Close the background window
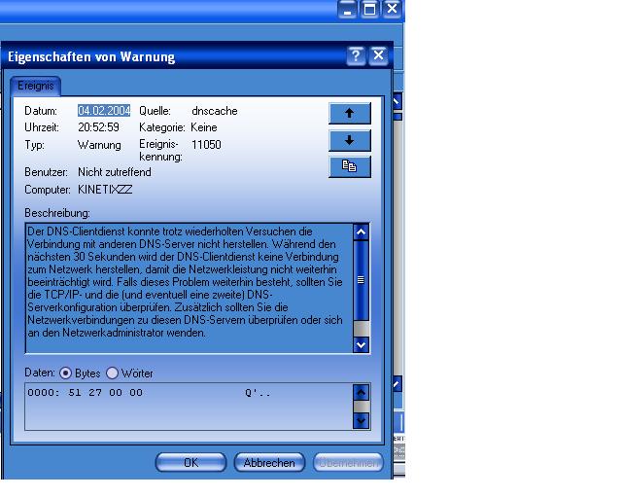This screenshot has height=498, width=622. (x=392, y=9)
